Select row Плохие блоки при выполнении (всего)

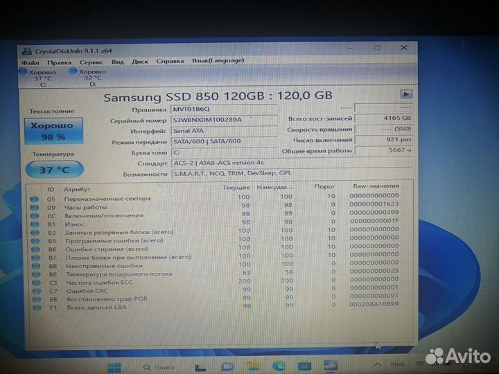coord(216,256)
